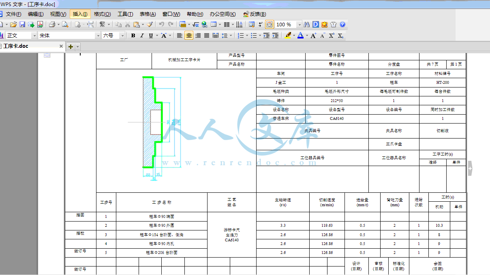490x275 pixels.
Task: Apply subscript formatting
Action: point(341,36)
